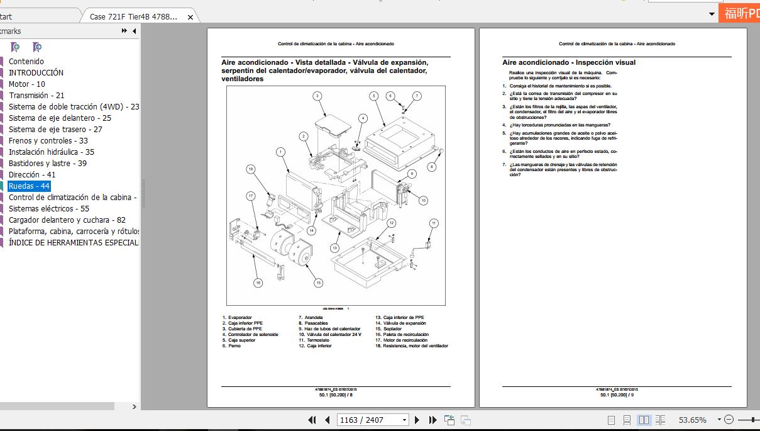The width and height of the screenshot is (760, 431).
Task: Go to the next page
Action: click(418, 420)
